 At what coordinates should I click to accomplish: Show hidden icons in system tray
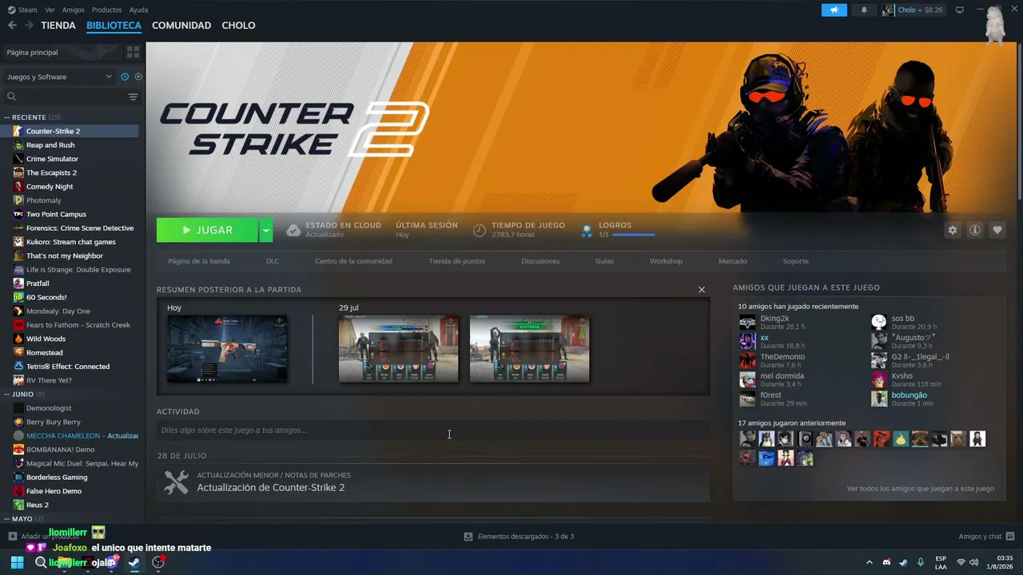click(870, 562)
